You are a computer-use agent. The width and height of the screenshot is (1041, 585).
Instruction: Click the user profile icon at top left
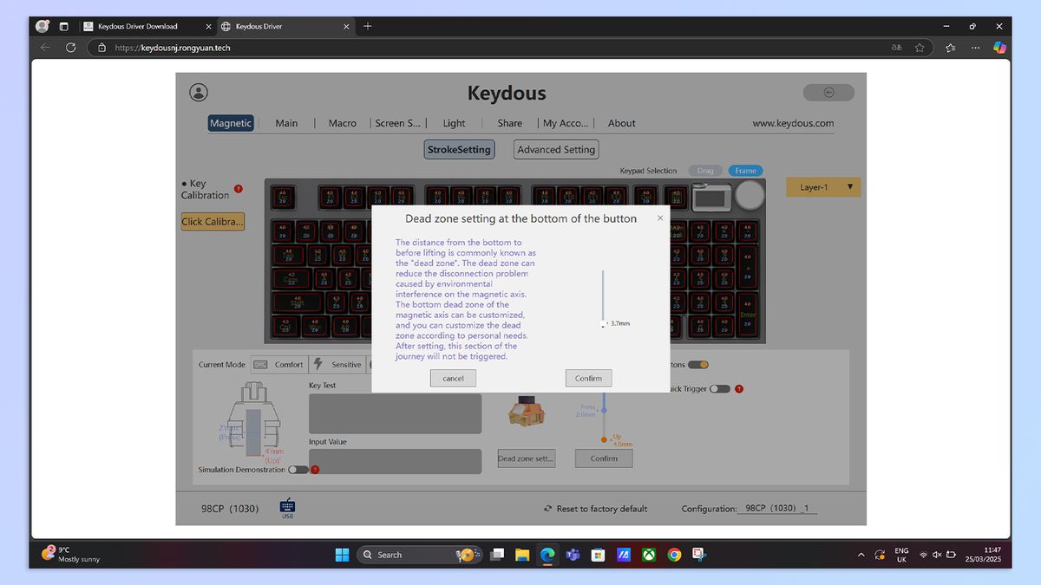(198, 92)
